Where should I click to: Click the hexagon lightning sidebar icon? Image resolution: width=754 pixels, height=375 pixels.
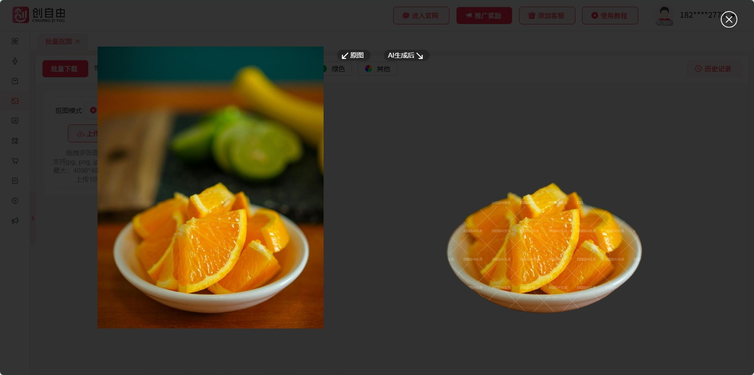(x=15, y=201)
